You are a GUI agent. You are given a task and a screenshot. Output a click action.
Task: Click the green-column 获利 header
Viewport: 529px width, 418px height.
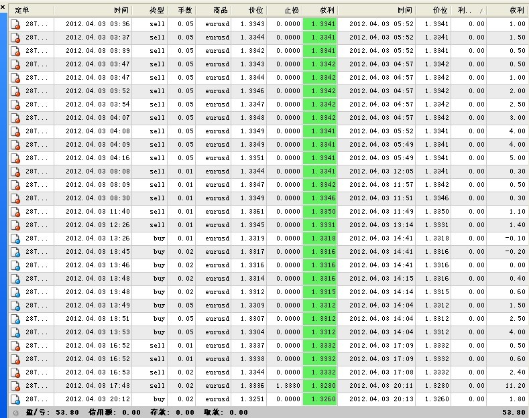pos(320,11)
